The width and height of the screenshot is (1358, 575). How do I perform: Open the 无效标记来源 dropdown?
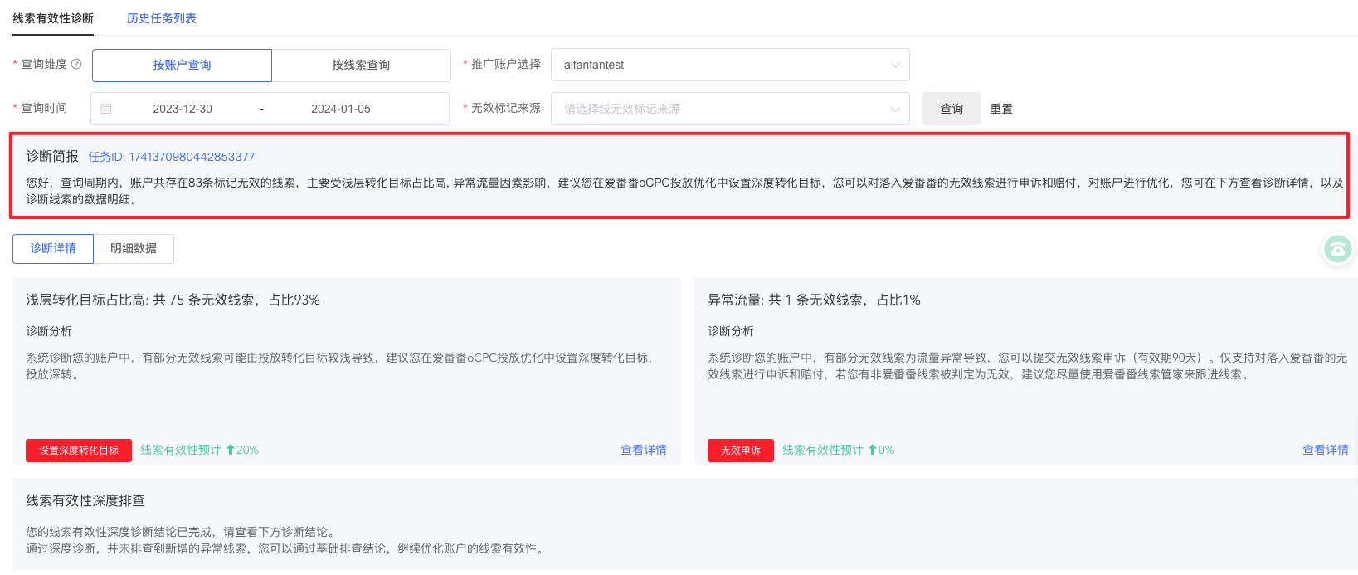729,109
